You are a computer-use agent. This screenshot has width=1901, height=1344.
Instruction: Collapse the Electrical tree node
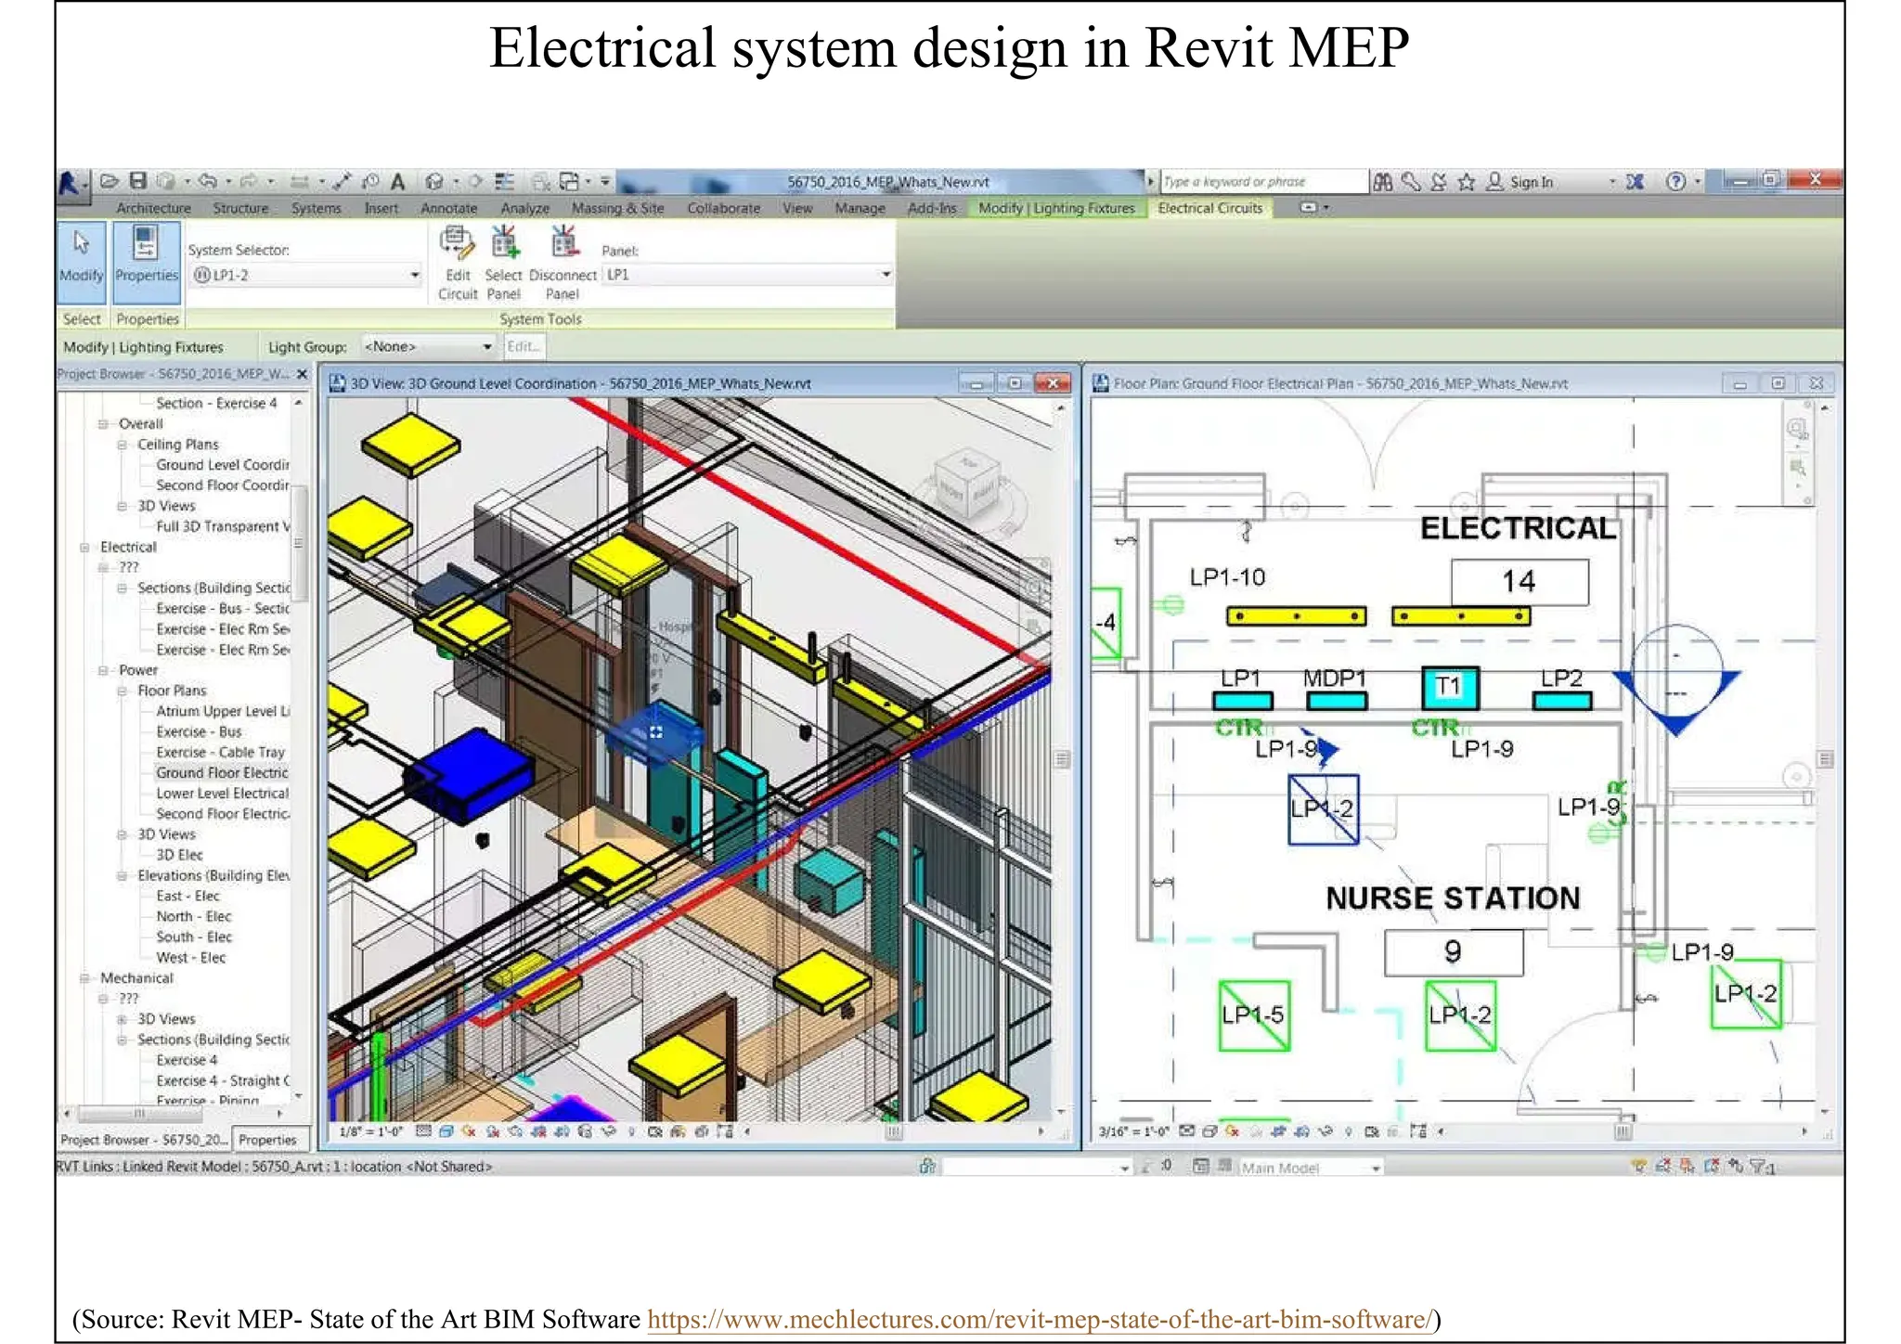(x=84, y=548)
